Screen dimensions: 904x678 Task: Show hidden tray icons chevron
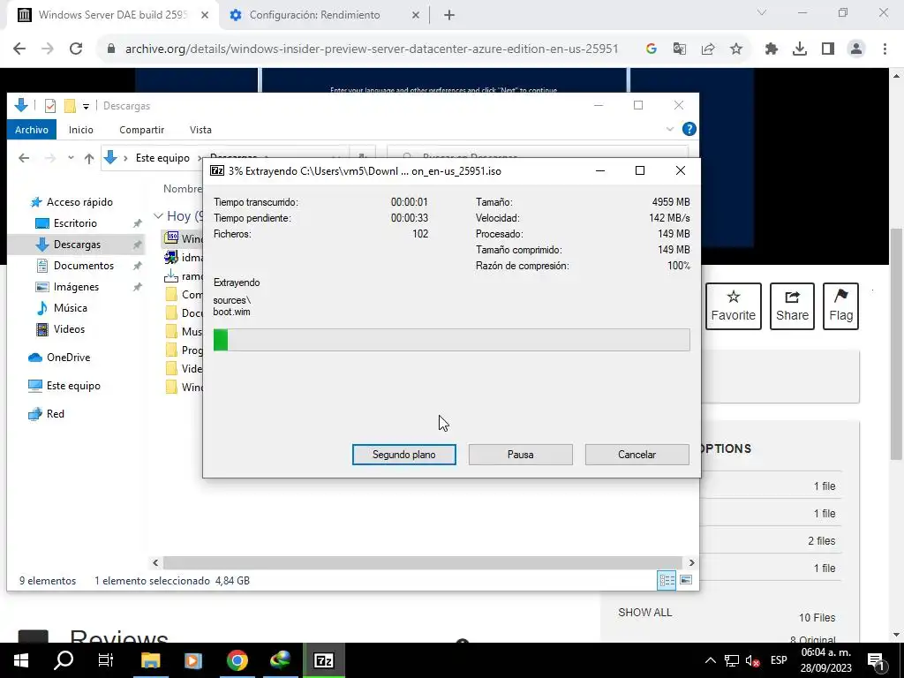tap(711, 660)
